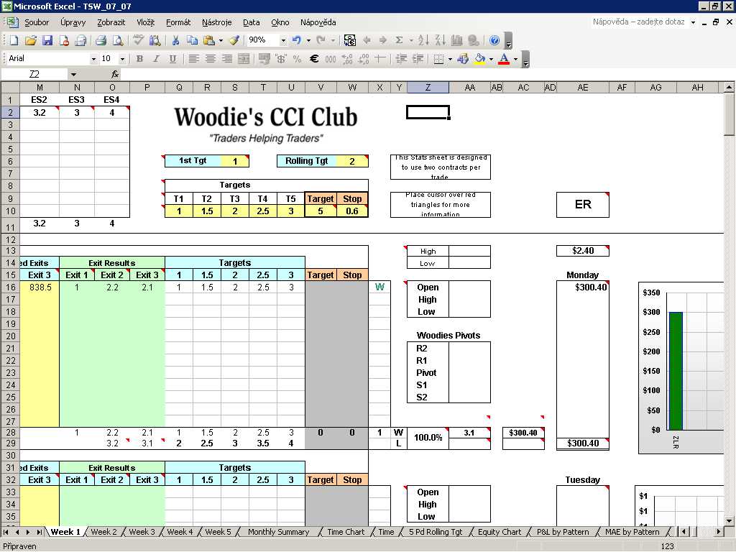736x552 pixels.
Task: Switch to the Week 2 sheet tab
Action: coord(103,532)
